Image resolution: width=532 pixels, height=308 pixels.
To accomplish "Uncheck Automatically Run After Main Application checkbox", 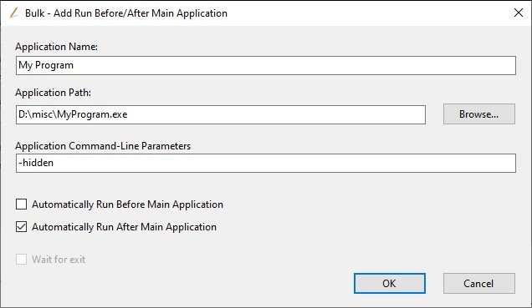I will [22, 227].
